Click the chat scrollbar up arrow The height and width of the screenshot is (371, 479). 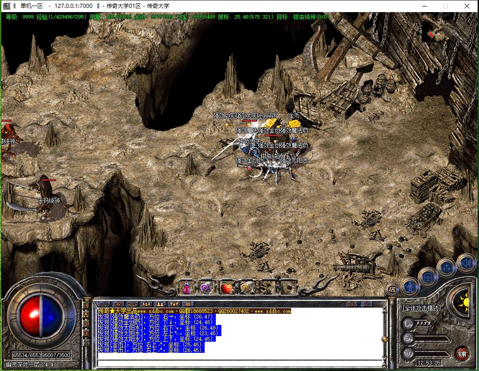click(x=385, y=311)
